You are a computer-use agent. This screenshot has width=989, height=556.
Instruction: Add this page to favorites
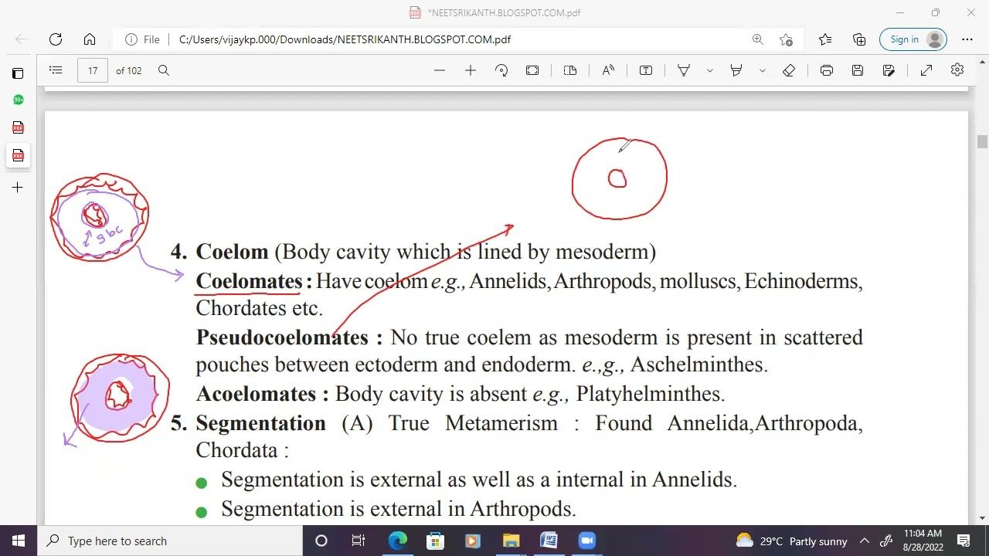click(787, 39)
